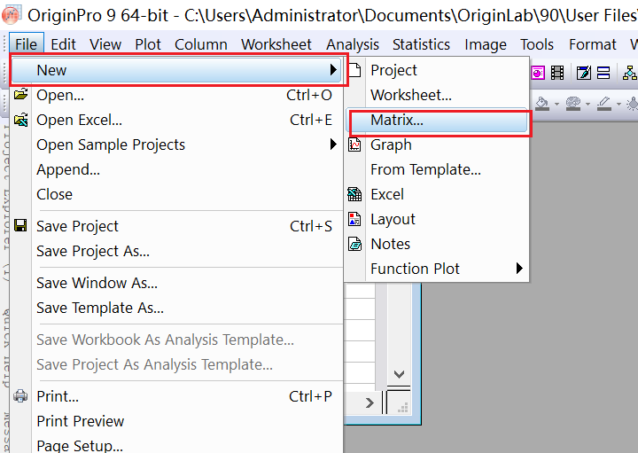The height and width of the screenshot is (453, 638).
Task: Click the window with pen toolbar icon
Action: 583,74
